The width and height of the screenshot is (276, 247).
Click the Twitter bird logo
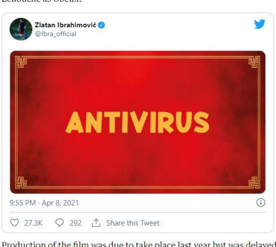pos(260,24)
